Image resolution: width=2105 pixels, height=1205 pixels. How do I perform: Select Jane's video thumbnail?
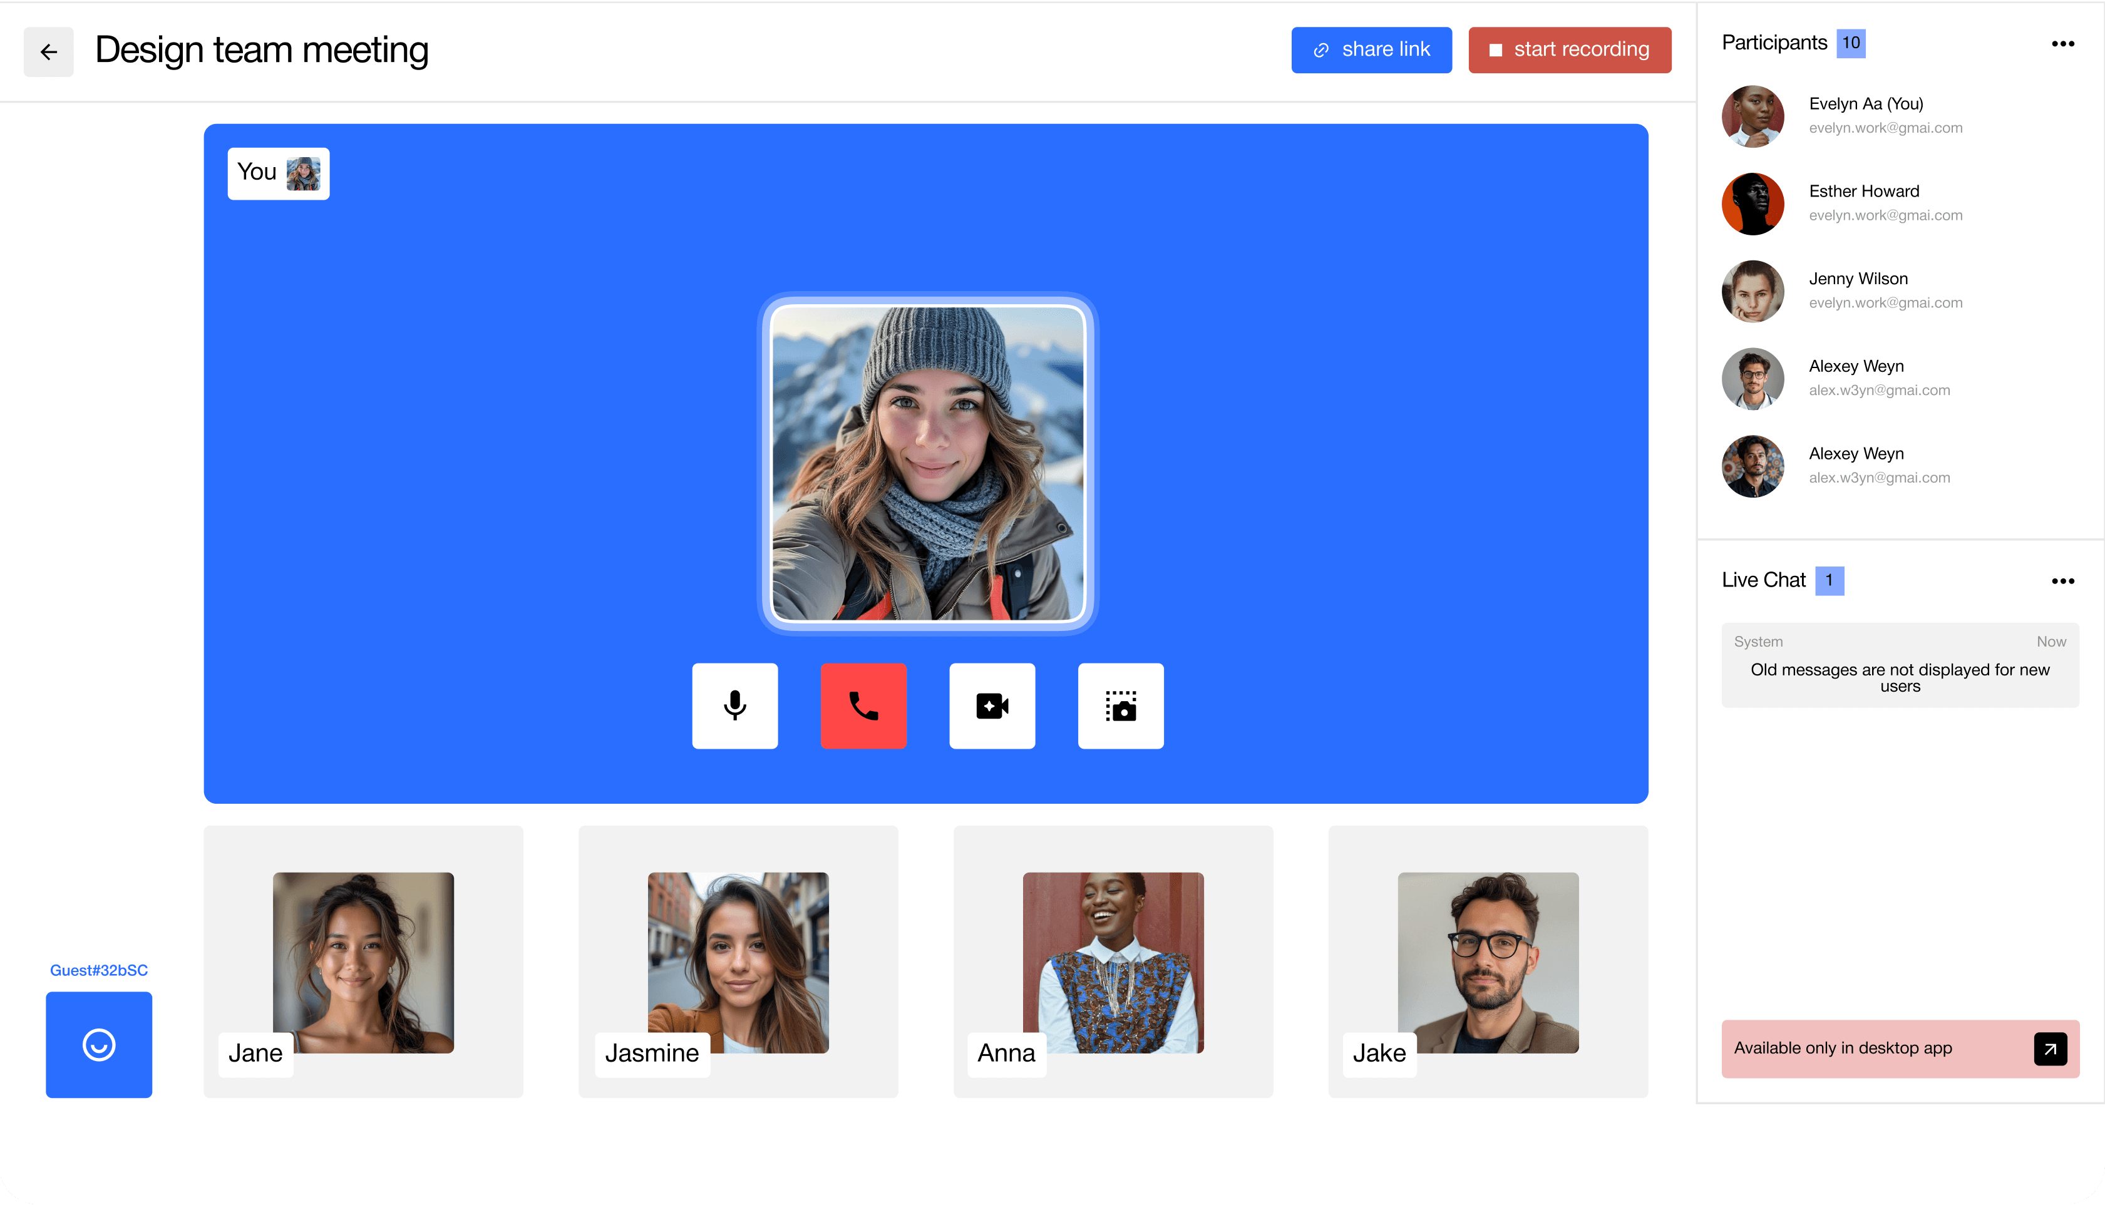tap(363, 961)
